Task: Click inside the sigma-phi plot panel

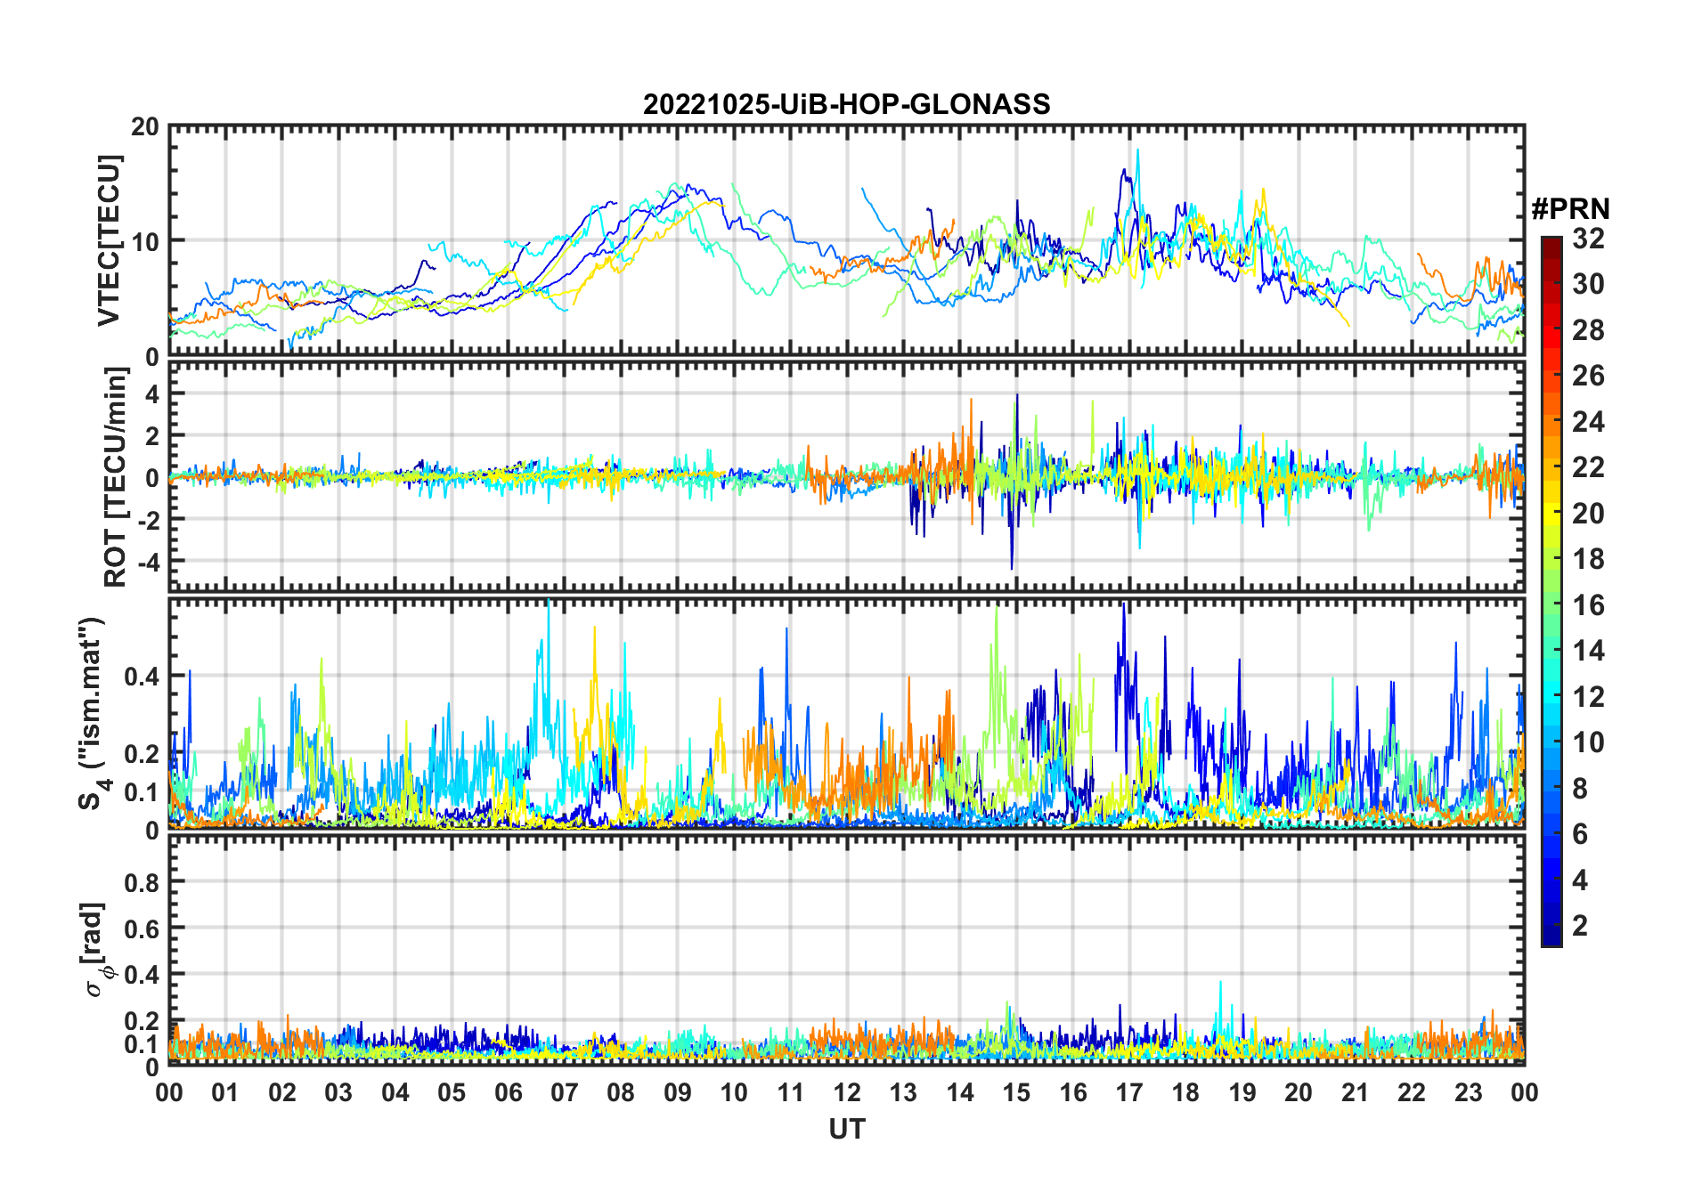Action: click(x=847, y=949)
